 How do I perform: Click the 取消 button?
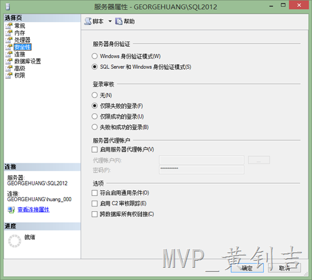285,268
